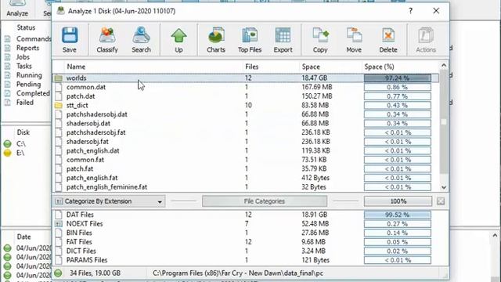Select Completed in Status panel
The width and height of the screenshot is (501, 282).
(33, 93)
